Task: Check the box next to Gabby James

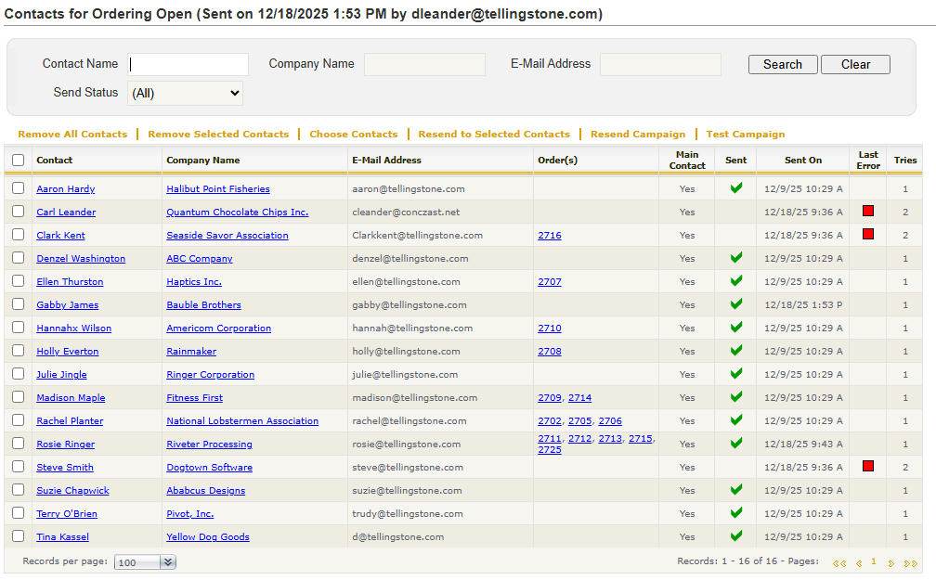Action: (19, 304)
